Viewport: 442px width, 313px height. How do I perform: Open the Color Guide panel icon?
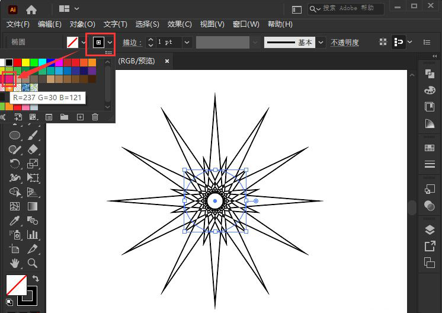tap(430, 123)
